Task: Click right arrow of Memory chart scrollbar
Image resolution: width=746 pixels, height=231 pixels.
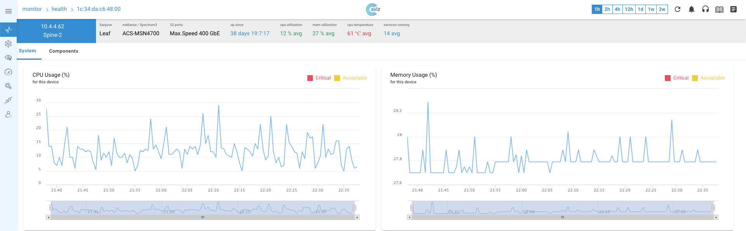Action: click(x=716, y=217)
